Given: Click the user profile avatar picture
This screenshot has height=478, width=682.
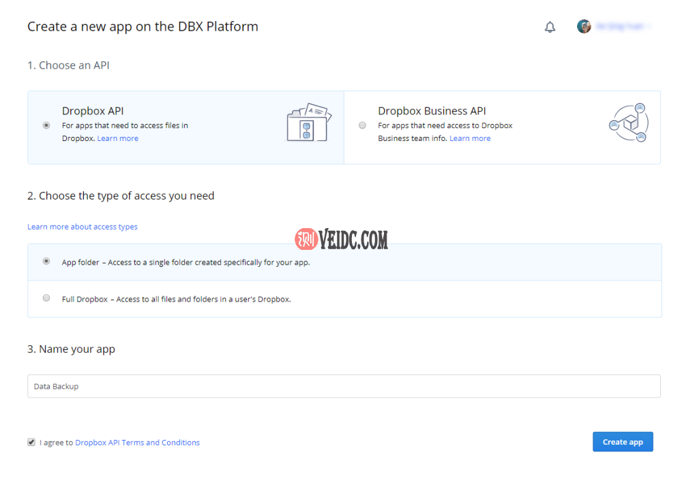Looking at the screenshot, I should click(x=584, y=26).
